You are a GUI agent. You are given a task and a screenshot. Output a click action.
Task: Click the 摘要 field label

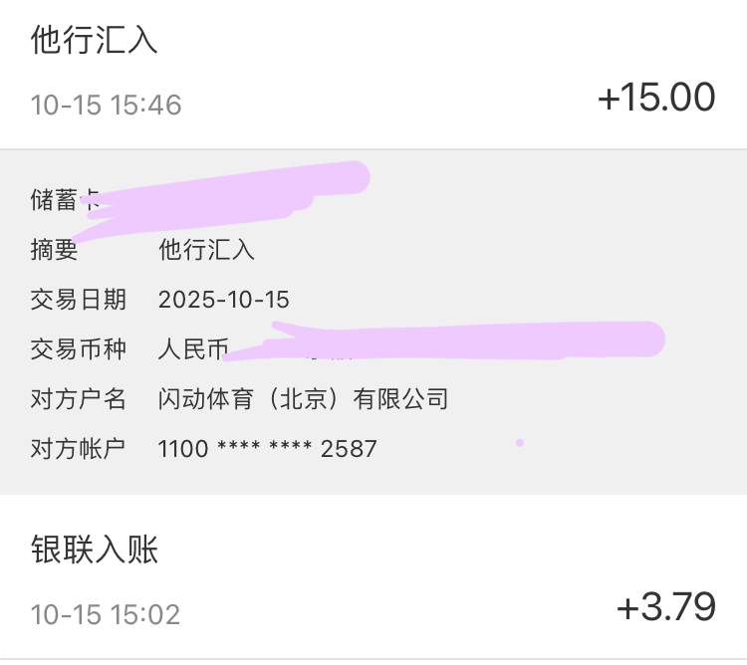click(x=54, y=250)
